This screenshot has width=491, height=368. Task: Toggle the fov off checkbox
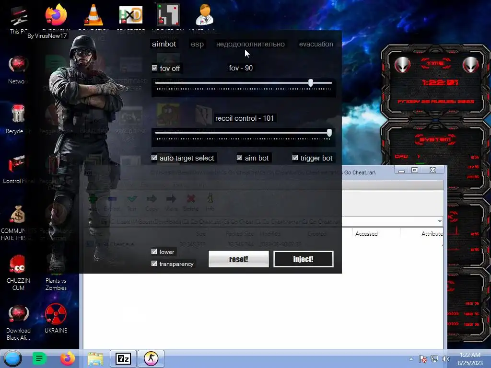click(x=155, y=68)
